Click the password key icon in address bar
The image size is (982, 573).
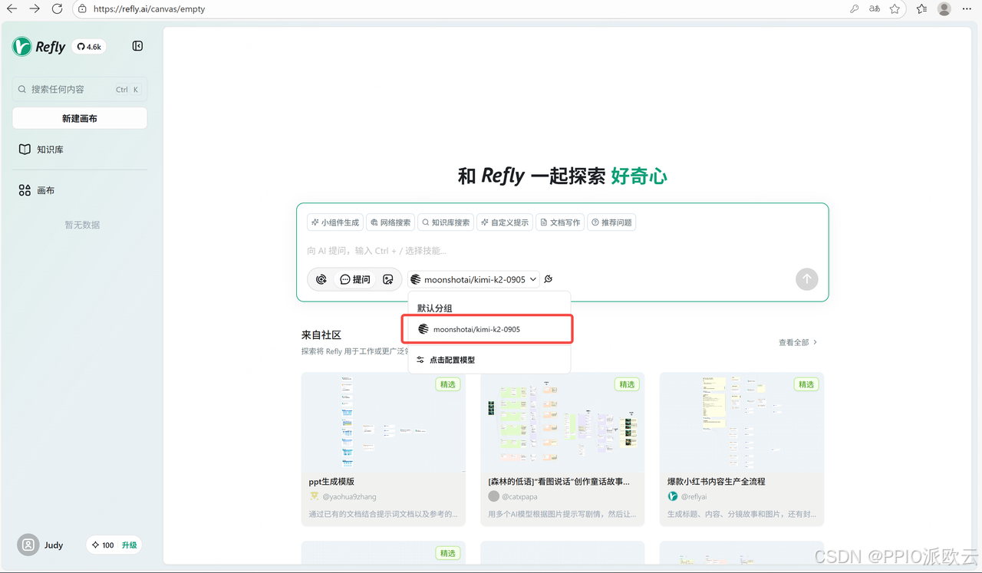(855, 9)
